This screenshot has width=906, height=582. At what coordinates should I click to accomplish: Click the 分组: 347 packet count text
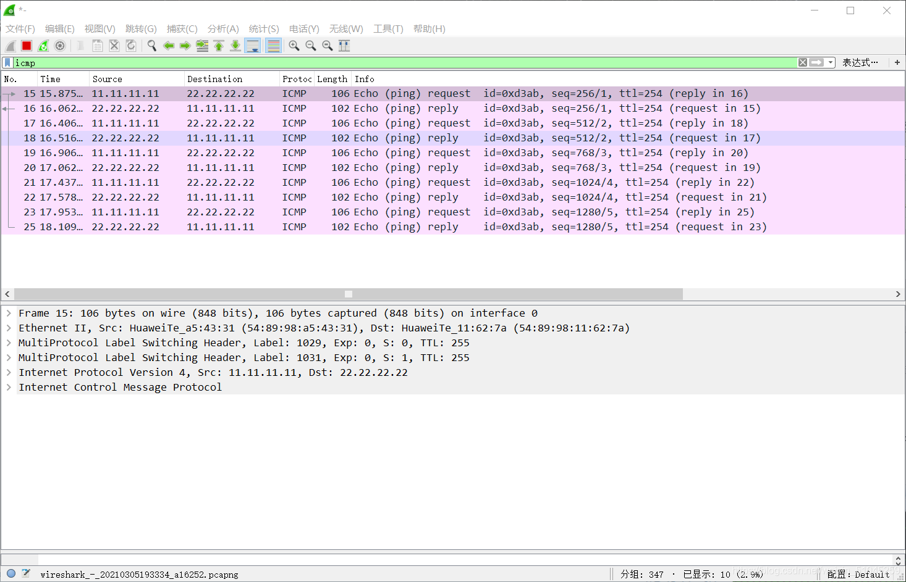pyautogui.click(x=641, y=575)
